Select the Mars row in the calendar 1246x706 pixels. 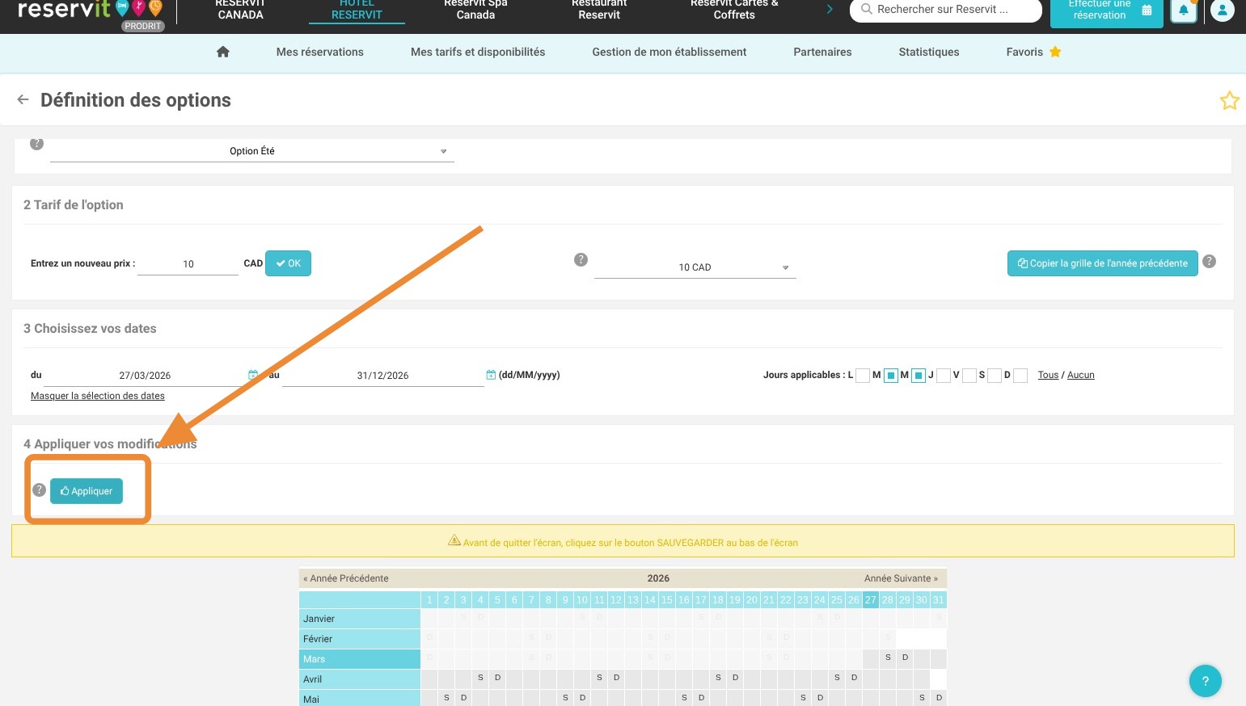(360, 659)
